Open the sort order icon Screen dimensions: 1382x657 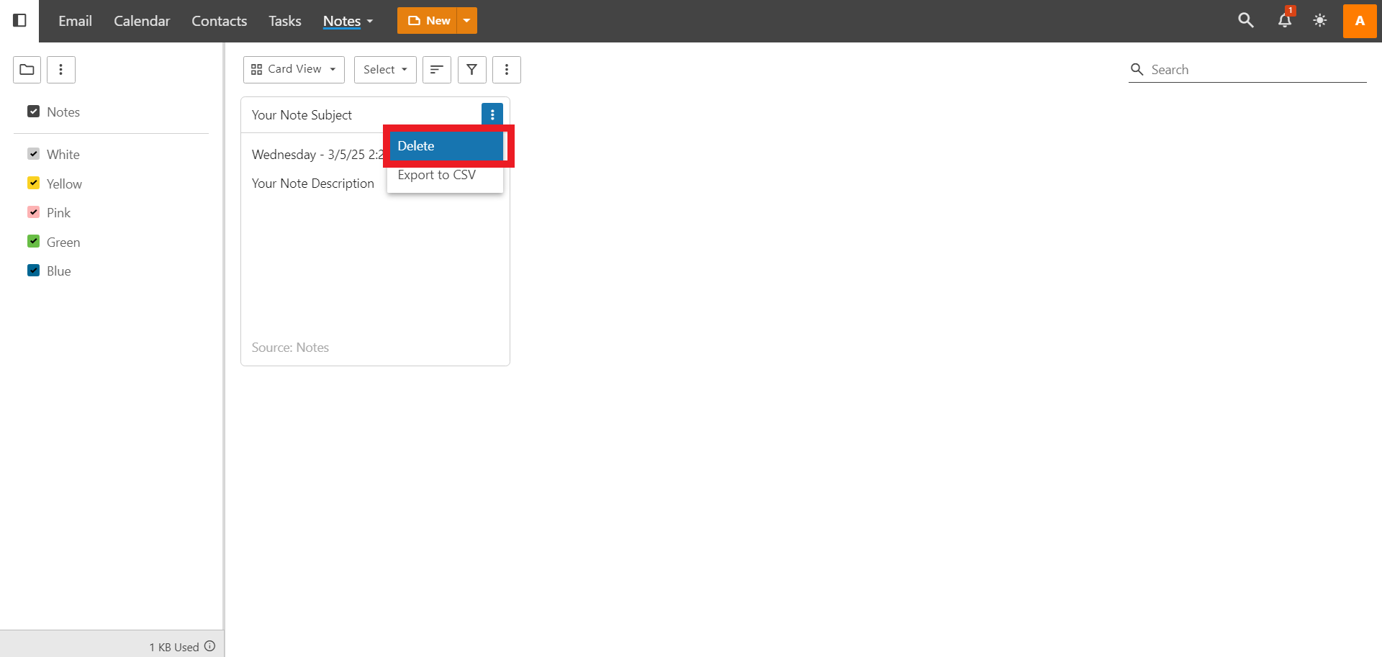tap(437, 70)
